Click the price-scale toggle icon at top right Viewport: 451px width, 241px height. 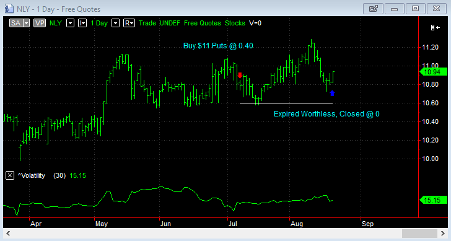(435, 28)
